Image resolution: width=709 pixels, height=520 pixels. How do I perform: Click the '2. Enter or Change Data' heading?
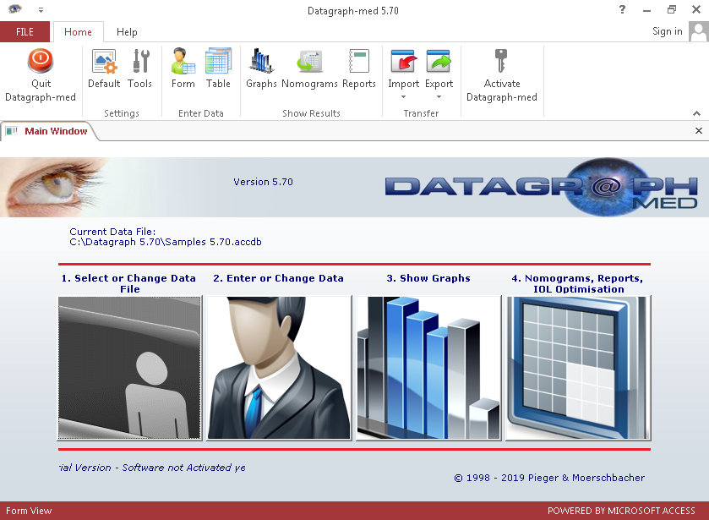click(x=278, y=278)
